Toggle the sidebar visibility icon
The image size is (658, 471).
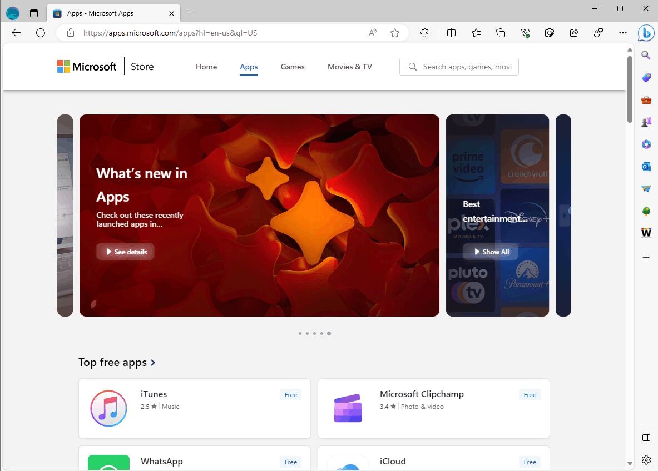click(x=646, y=438)
